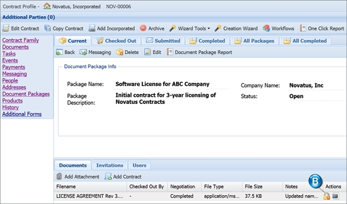Switch to the Checked Out tab

click(116, 41)
